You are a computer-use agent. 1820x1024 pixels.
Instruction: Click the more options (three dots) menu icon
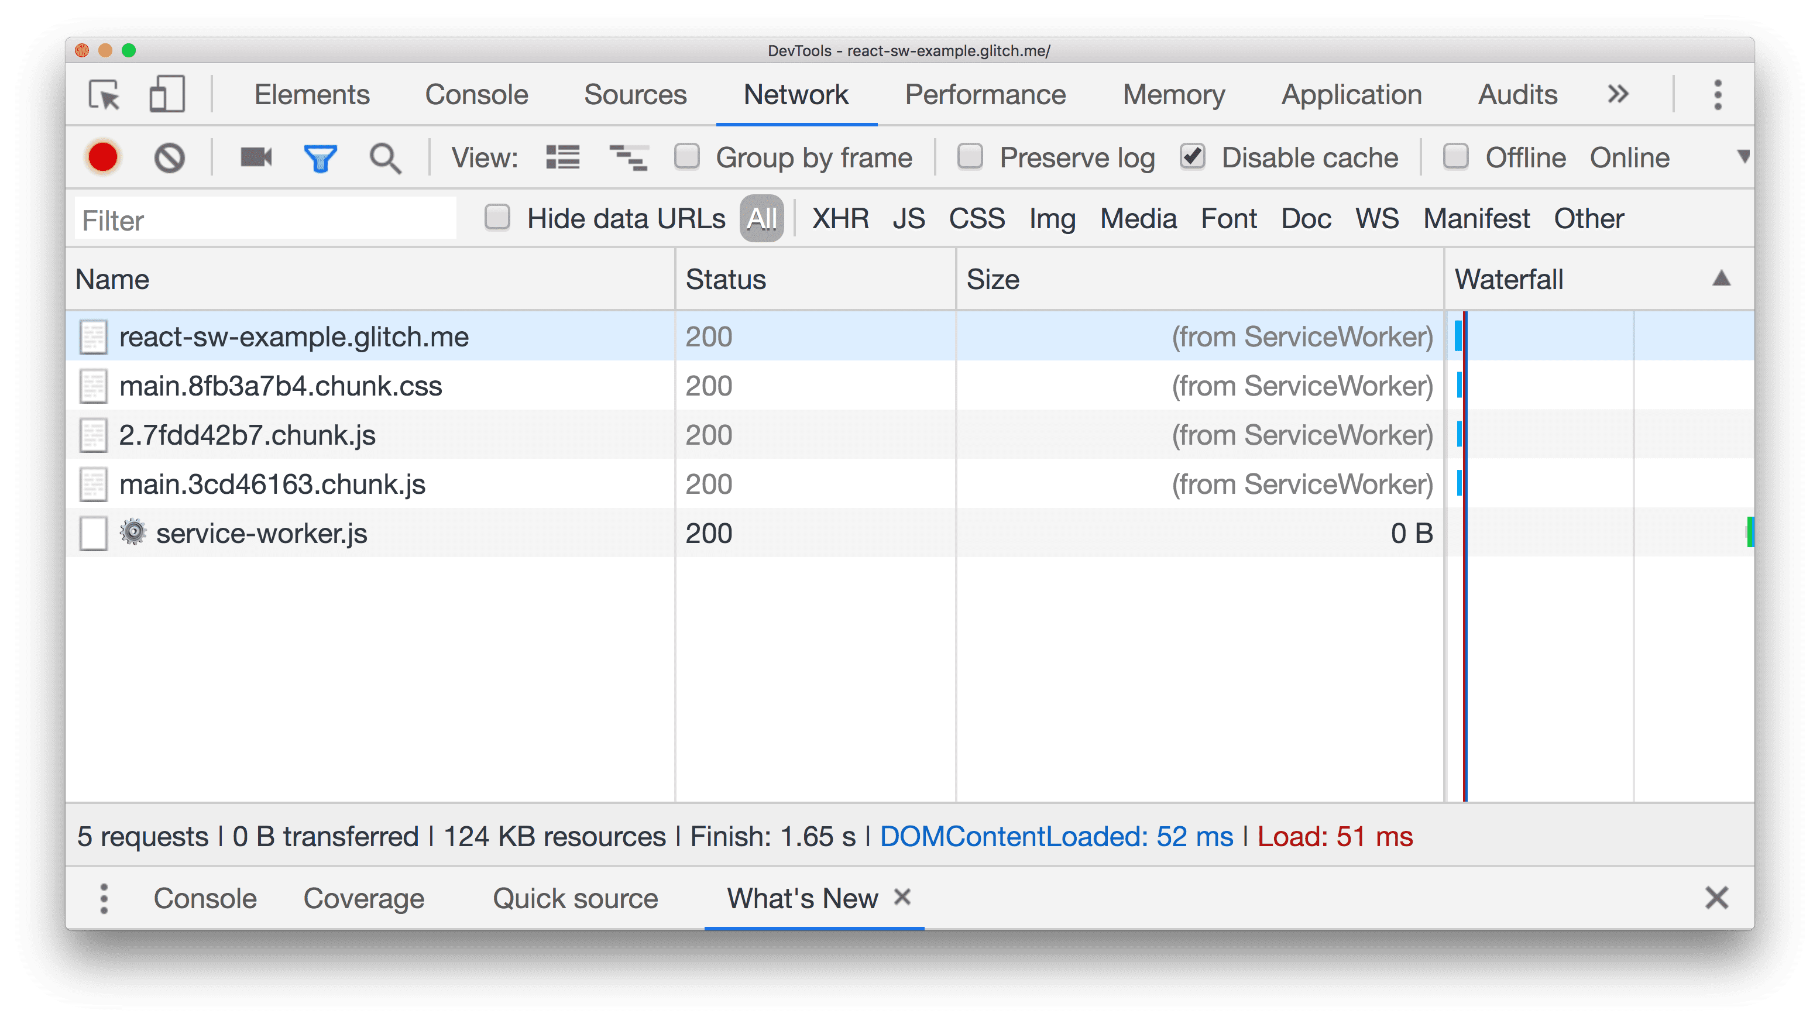1718,95
